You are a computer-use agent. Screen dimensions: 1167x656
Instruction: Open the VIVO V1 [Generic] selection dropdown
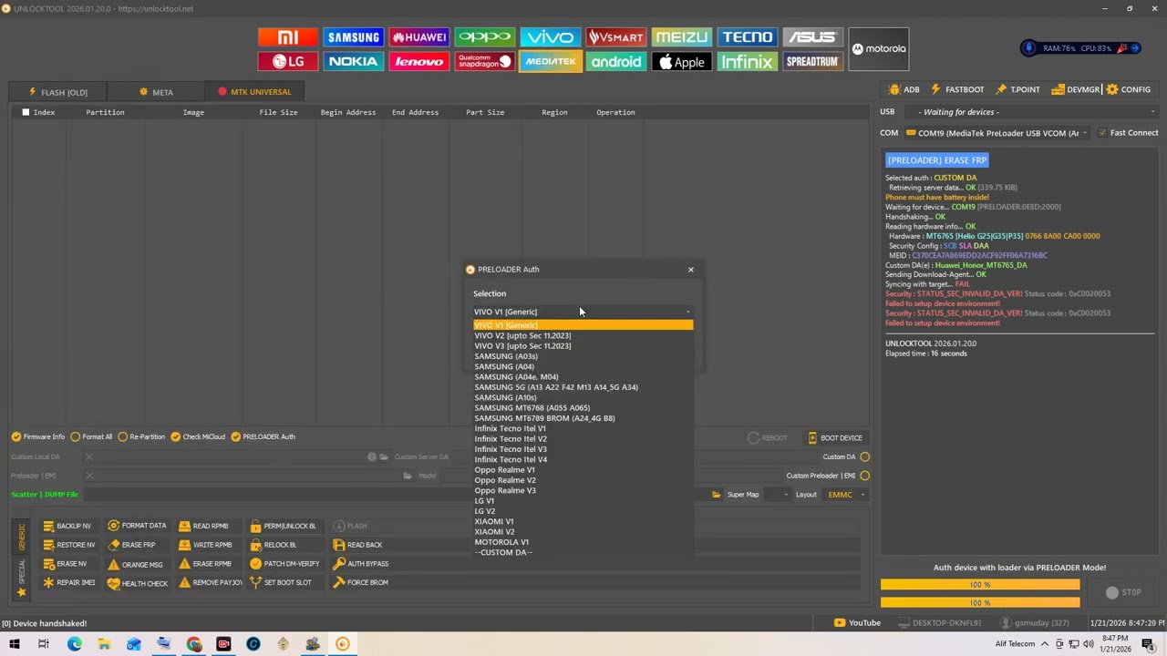pos(583,312)
